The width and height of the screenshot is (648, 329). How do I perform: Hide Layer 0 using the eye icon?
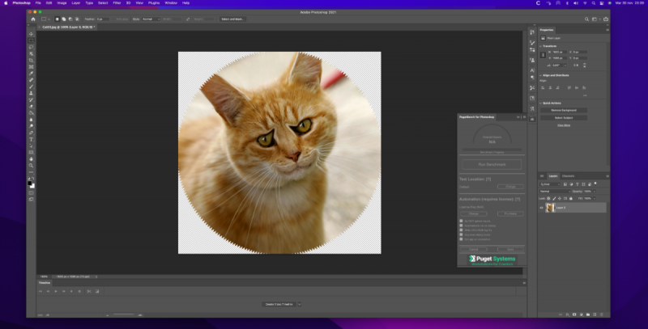[542, 208]
